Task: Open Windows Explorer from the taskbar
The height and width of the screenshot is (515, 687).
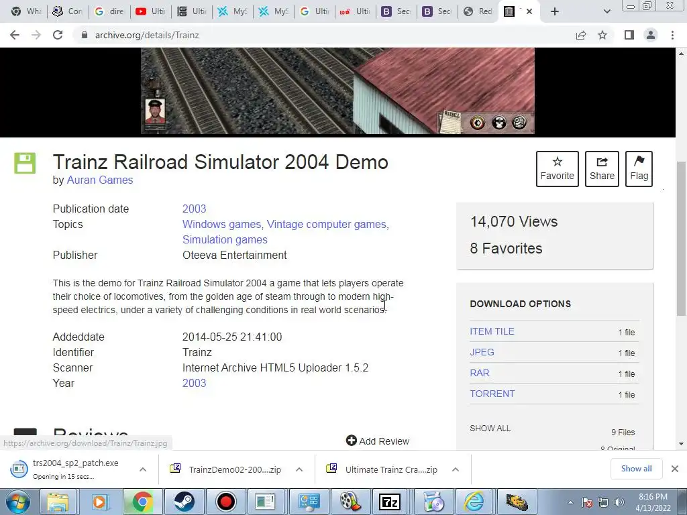Action: (x=58, y=502)
